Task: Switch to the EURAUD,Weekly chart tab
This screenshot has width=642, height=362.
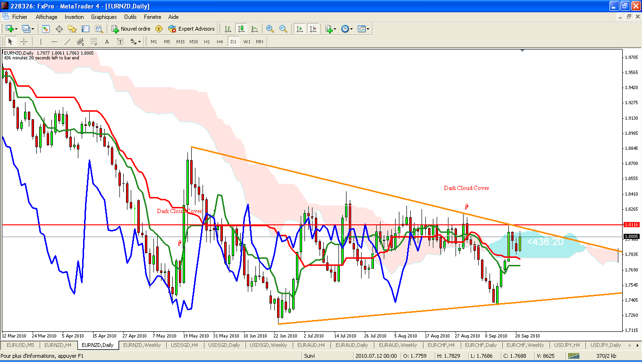Action: click(398, 345)
